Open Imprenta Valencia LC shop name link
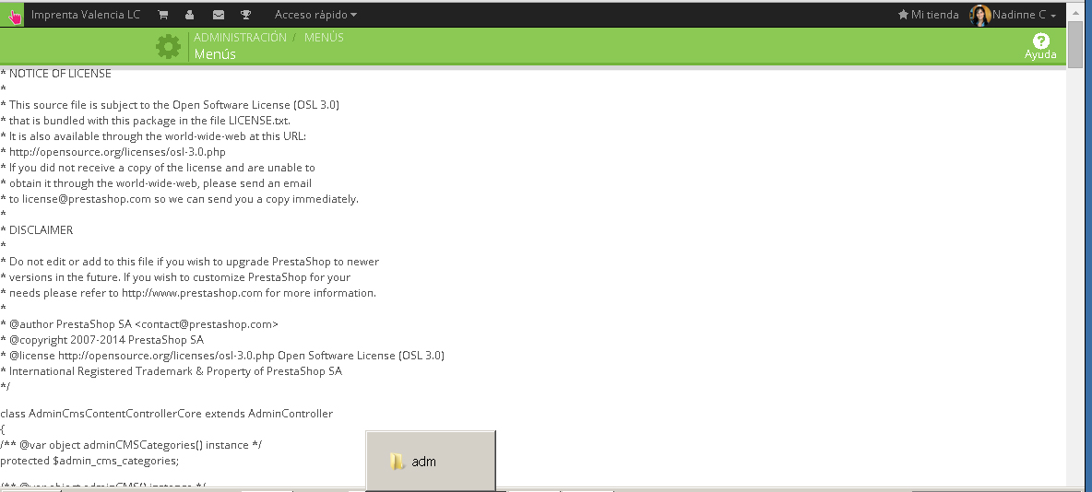The image size is (1092, 492). 86,15
